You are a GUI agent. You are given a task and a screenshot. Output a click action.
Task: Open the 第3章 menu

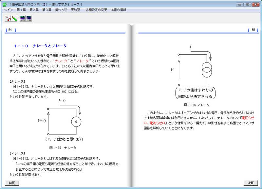47,10
